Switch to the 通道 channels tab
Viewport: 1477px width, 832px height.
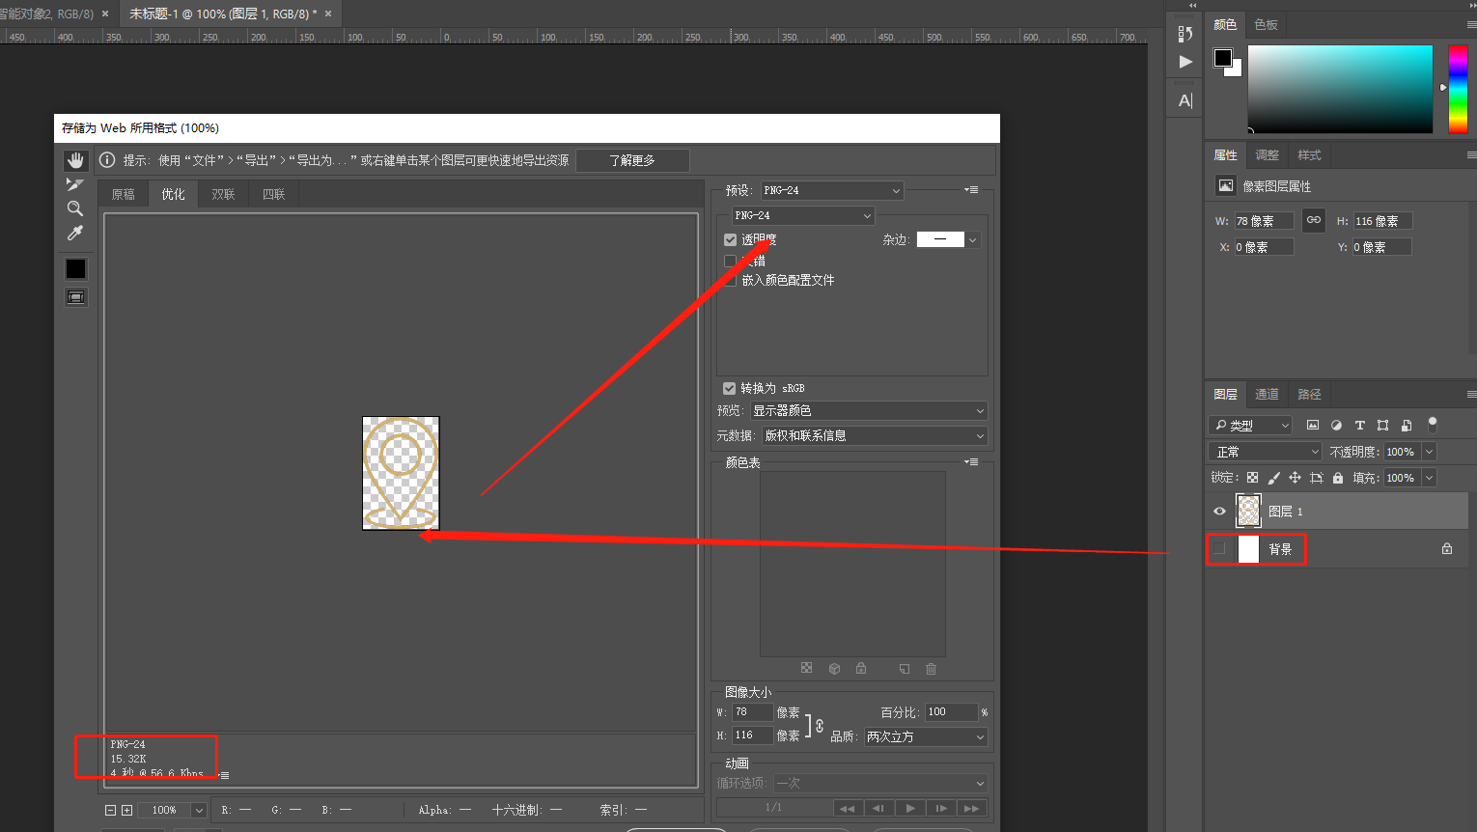pyautogui.click(x=1267, y=394)
